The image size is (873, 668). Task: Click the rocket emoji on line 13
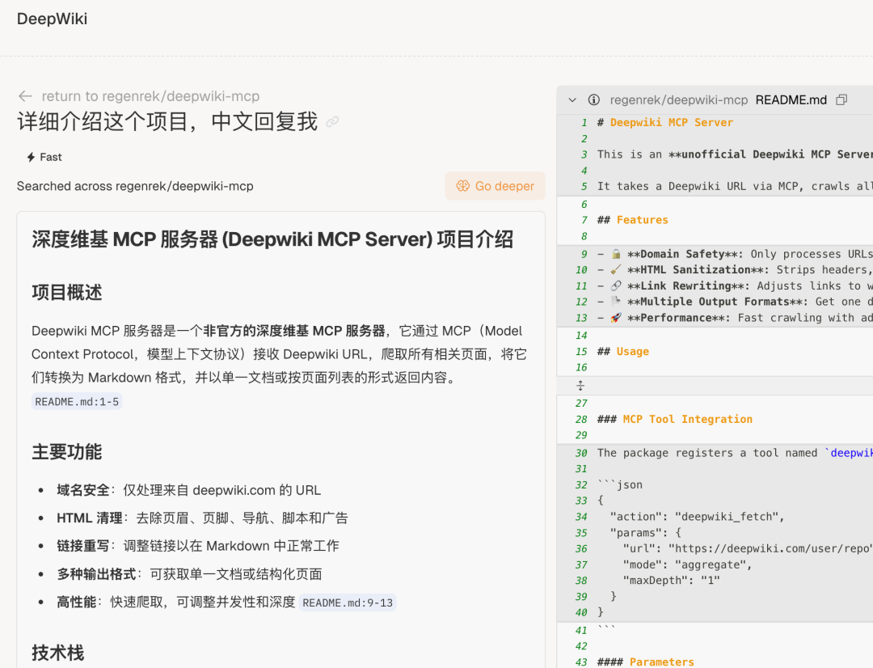point(616,318)
